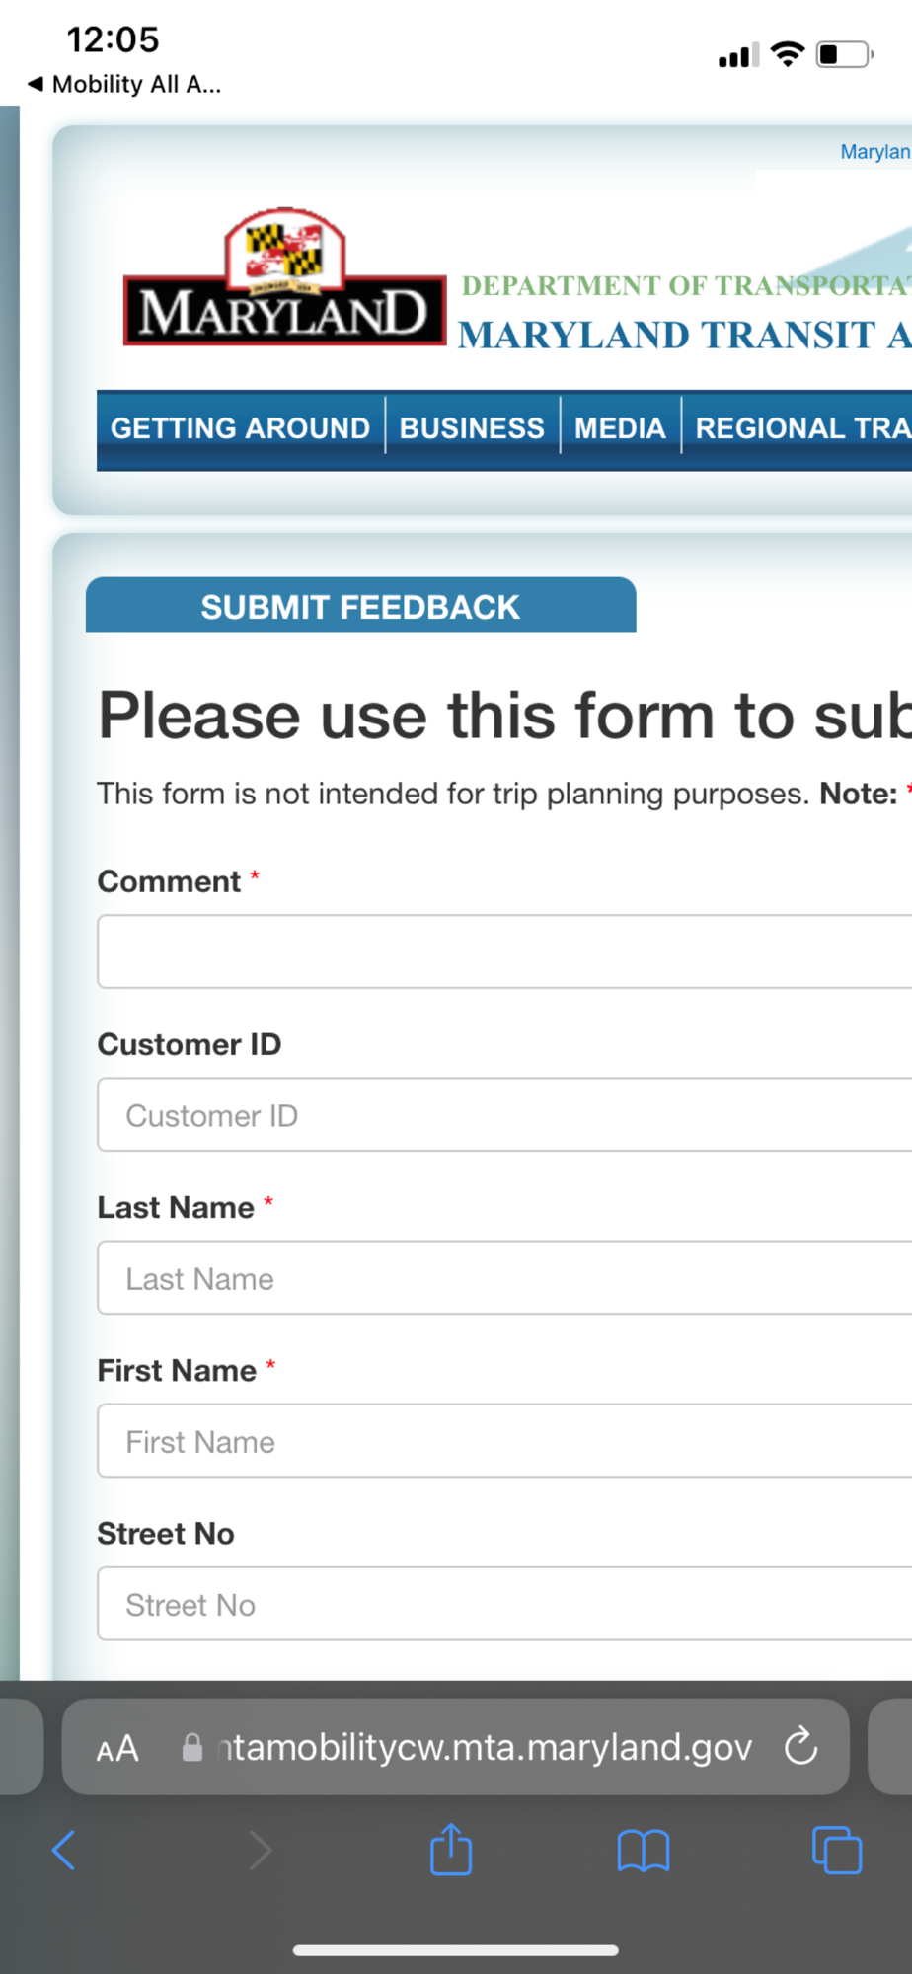Click the Maryland flag logo

coord(284,278)
